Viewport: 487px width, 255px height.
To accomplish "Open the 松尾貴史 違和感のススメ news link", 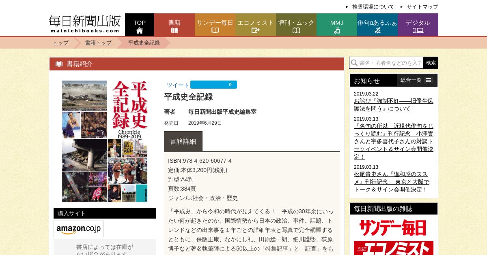I will point(392,181).
